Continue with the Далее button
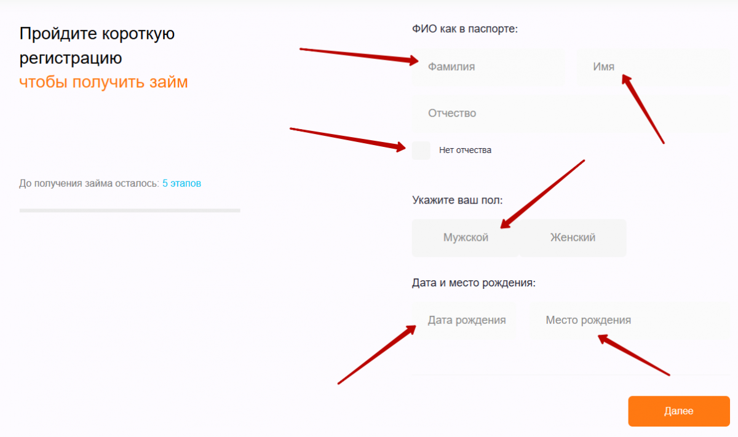The height and width of the screenshot is (437, 738). click(679, 411)
